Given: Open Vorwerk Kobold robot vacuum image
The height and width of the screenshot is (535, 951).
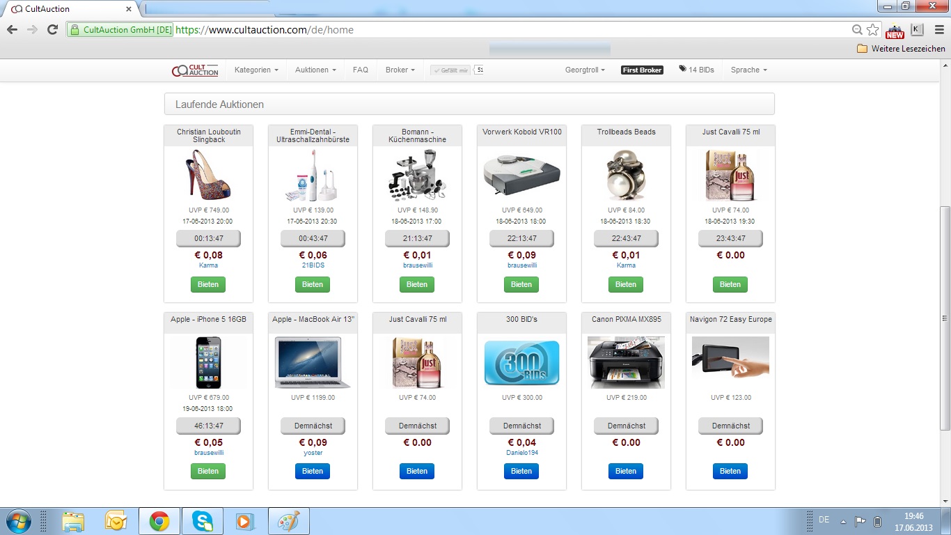Looking at the screenshot, I should coord(521,174).
